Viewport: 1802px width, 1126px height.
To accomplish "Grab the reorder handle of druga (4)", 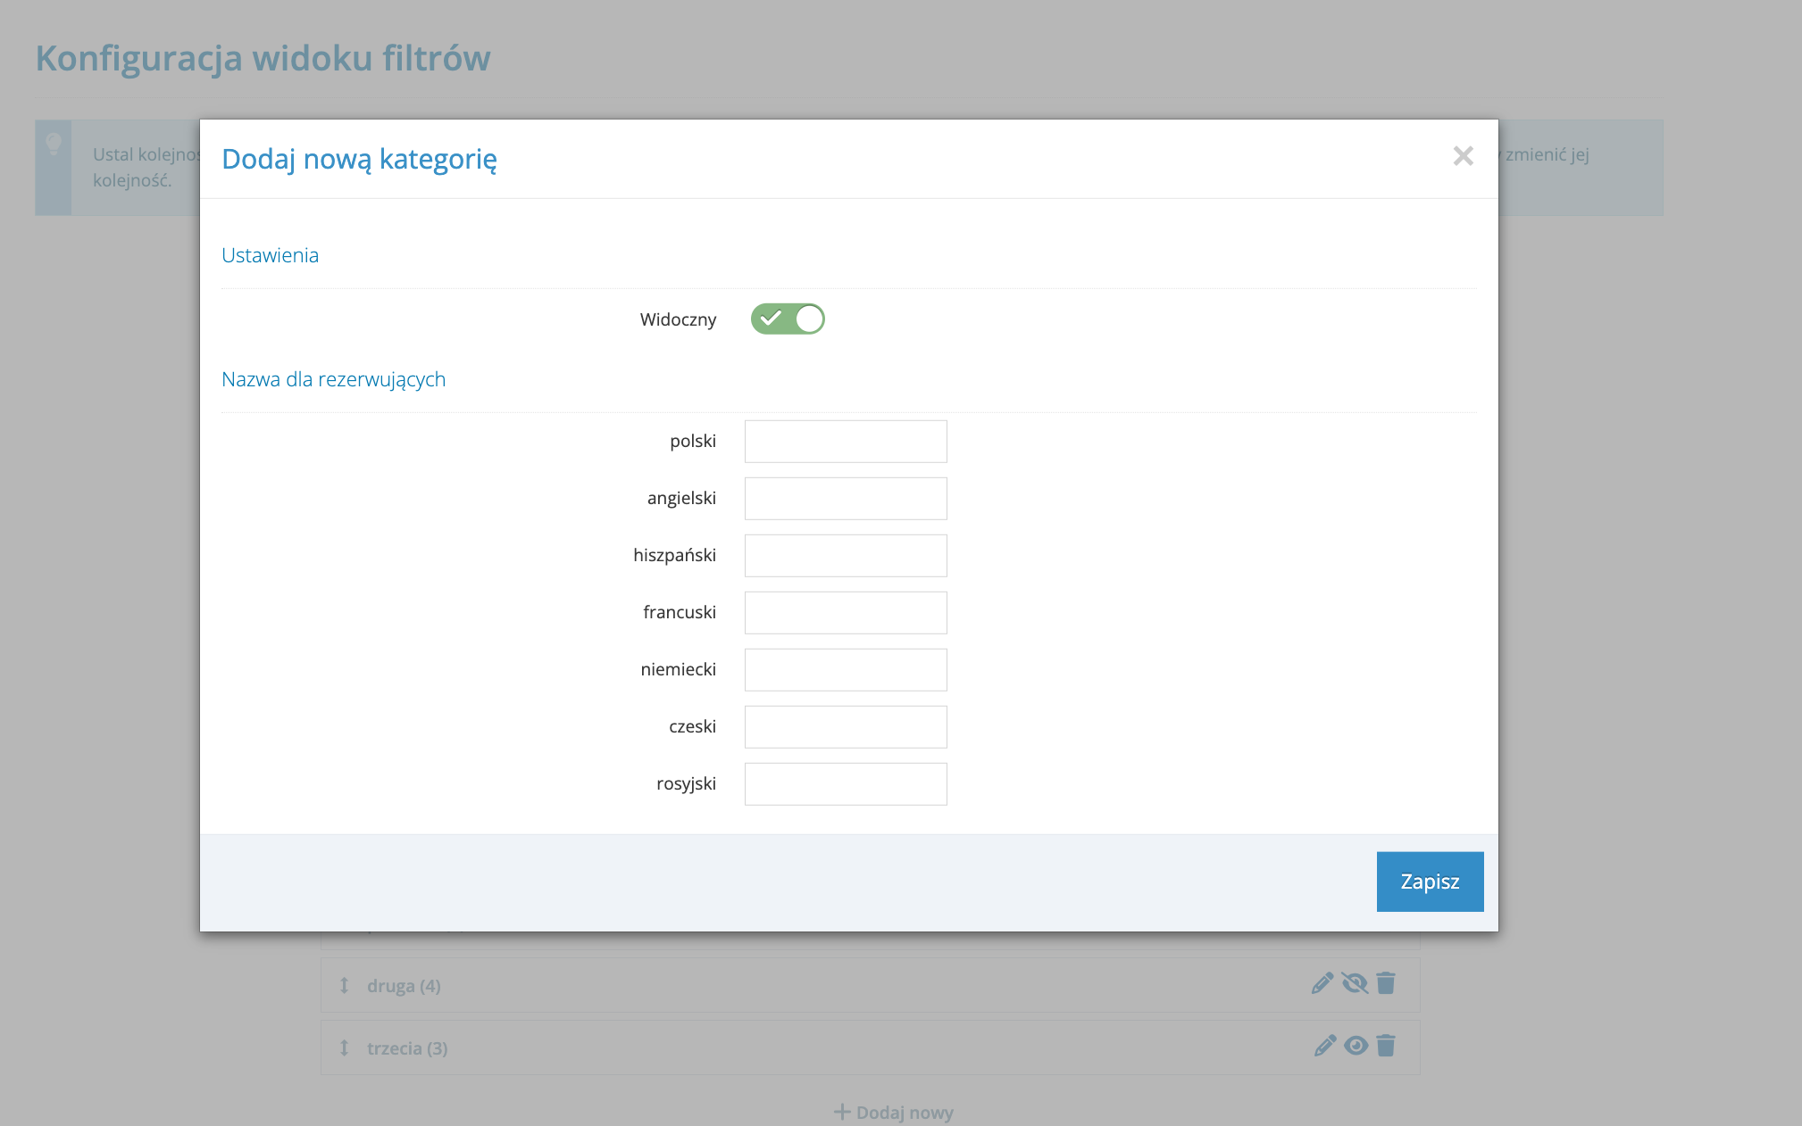I will coord(344,985).
